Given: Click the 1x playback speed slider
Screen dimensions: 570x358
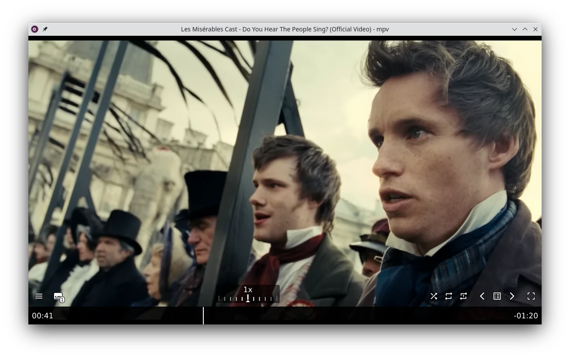Looking at the screenshot, I should click(x=248, y=295).
